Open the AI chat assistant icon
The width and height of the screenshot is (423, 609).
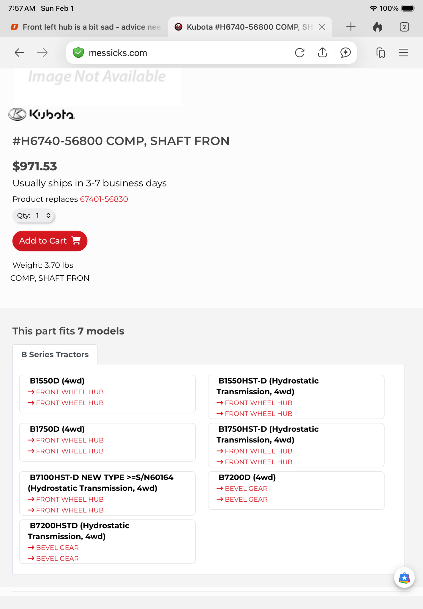(x=345, y=53)
